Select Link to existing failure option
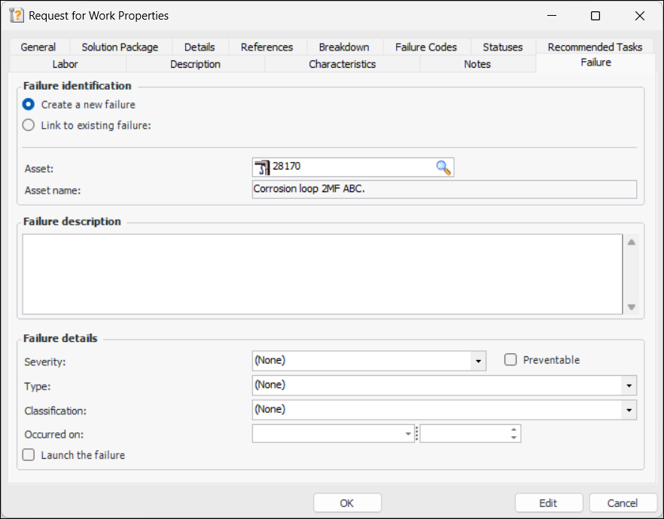The image size is (664, 519). (29, 126)
